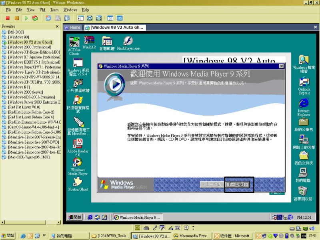Click Macromedia Fireworks host taskbar button
Image resolution: width=320 pixels, height=240 pixels.
(192, 236)
